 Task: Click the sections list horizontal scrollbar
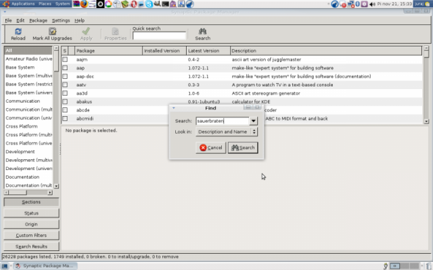[28, 192]
